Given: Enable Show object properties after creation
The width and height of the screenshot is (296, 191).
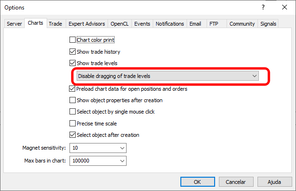Looking at the screenshot, I should pyautogui.click(x=72, y=100).
